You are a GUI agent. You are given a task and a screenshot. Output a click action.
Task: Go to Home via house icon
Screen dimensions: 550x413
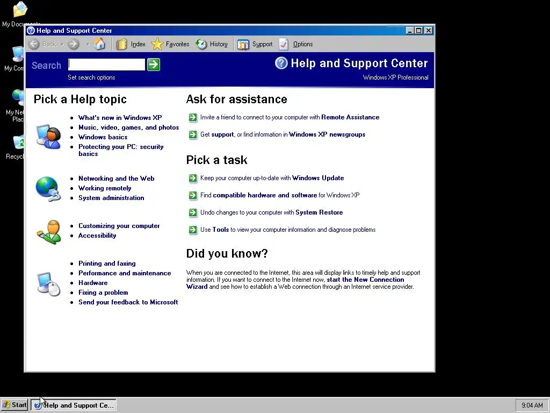(99, 44)
